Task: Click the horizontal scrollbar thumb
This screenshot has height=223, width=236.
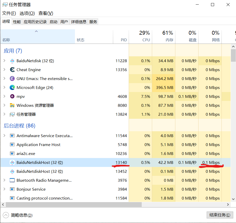Action: [x=74, y=204]
